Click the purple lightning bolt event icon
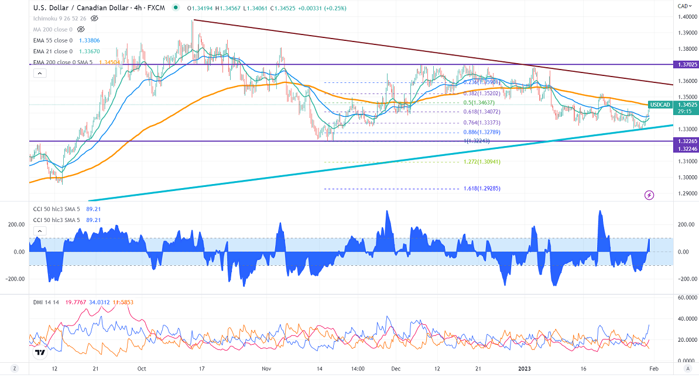The image size is (699, 378). (x=649, y=195)
